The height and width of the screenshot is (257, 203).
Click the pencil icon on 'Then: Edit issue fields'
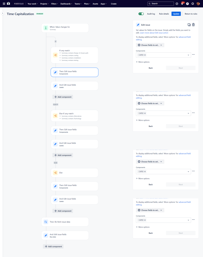(55, 72)
